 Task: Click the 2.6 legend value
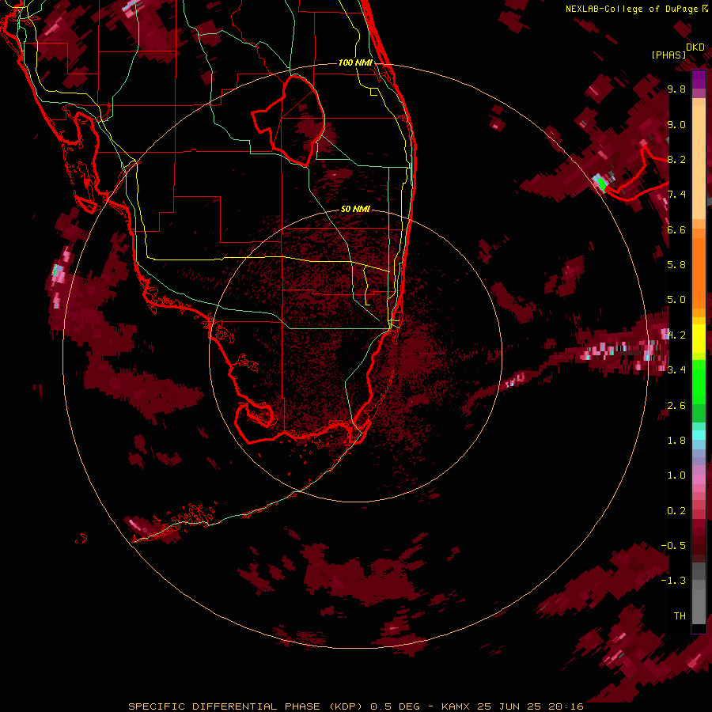click(676, 405)
